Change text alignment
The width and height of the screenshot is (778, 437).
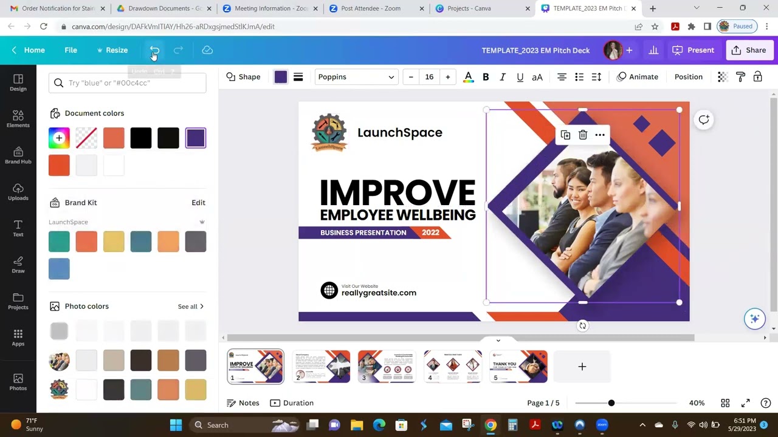562,77
